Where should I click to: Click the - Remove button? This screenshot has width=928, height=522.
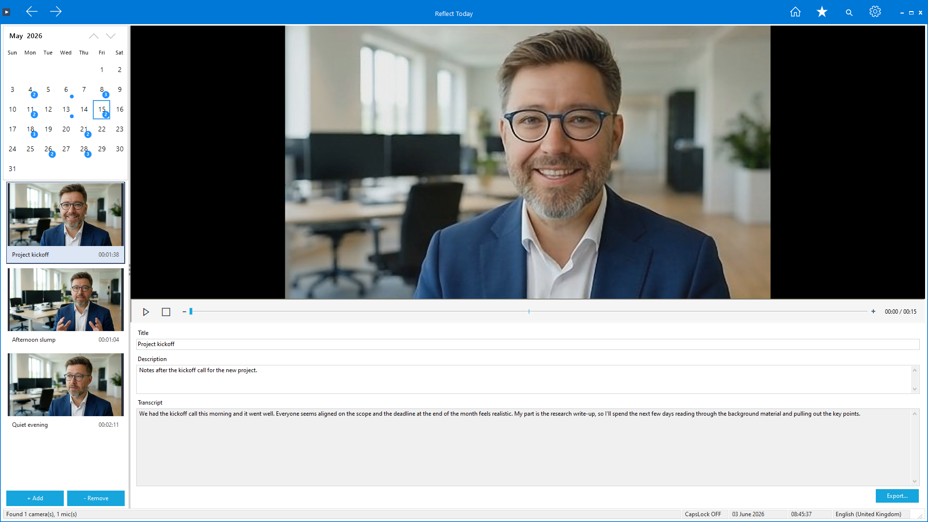tap(96, 498)
